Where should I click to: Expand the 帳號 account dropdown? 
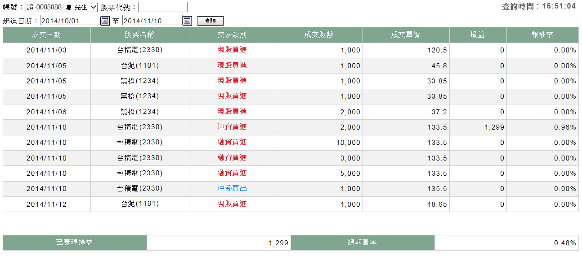tap(62, 7)
